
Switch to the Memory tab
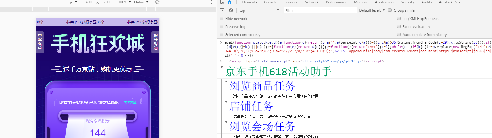[361, 2]
